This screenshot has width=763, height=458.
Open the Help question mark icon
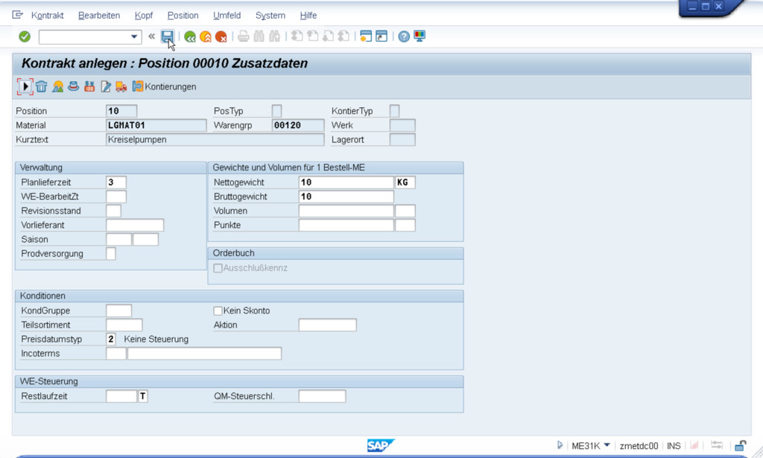[404, 36]
